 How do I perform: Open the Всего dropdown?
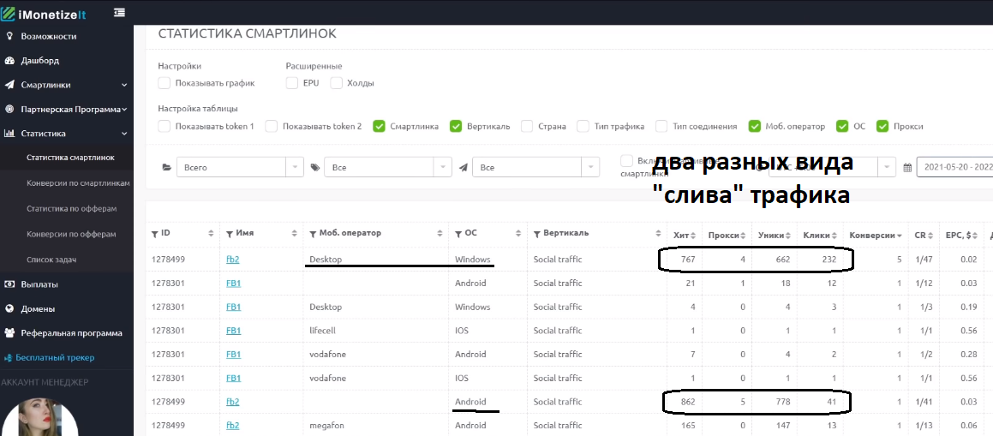pos(241,168)
